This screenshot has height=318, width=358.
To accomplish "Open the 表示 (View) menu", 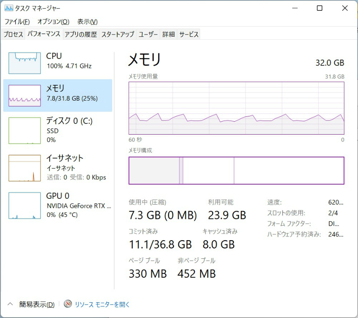I will tap(87, 22).
